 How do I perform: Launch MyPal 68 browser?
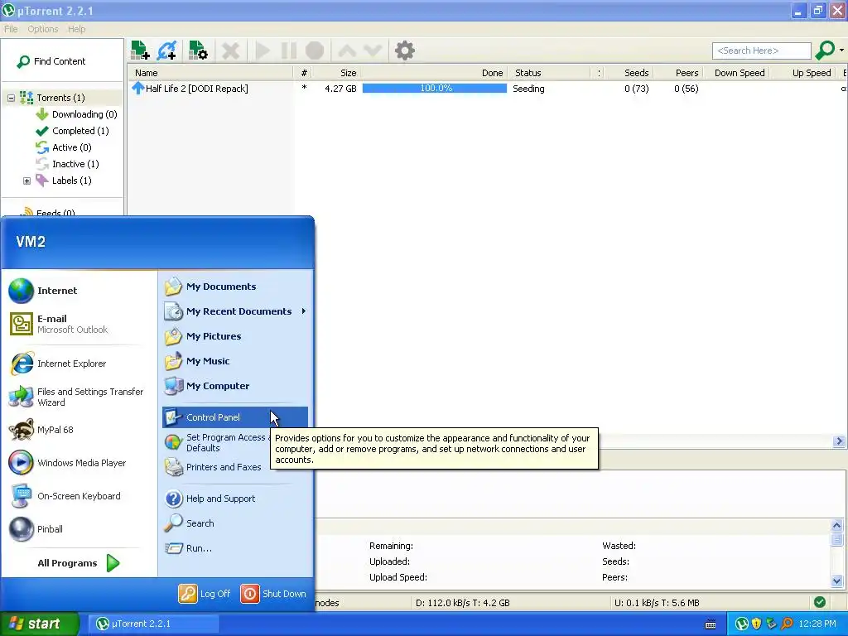point(79,430)
